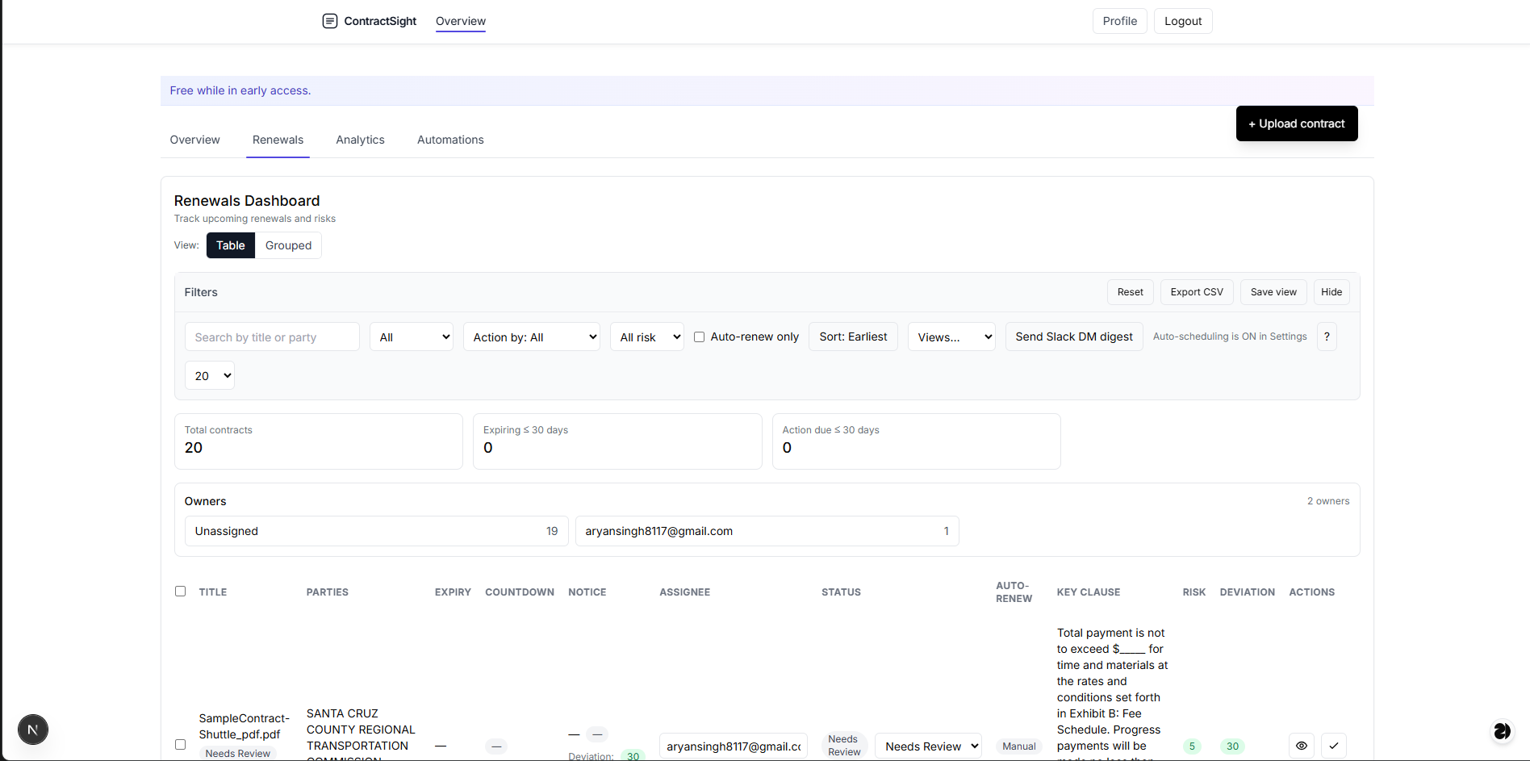Check the SampleContract-Shuttle row checkbox

point(180,744)
